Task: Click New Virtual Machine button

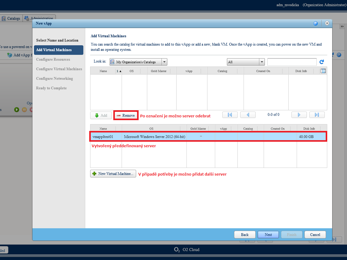Action: pos(113,174)
